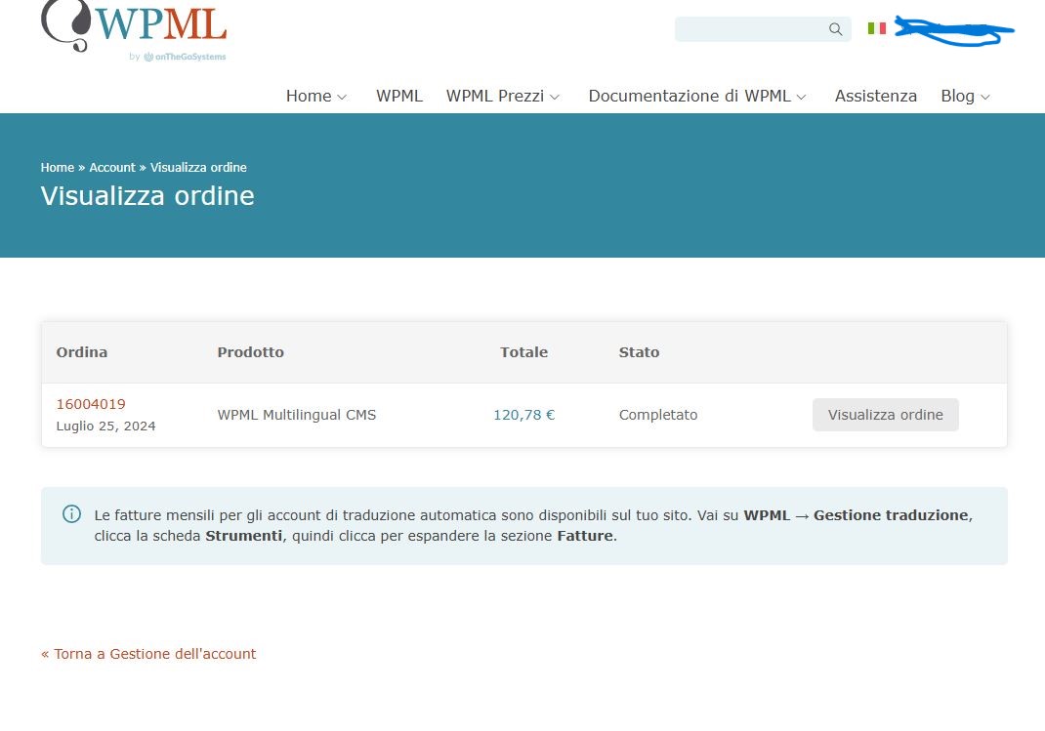Expand the Blog menu chevron

pos(985,98)
